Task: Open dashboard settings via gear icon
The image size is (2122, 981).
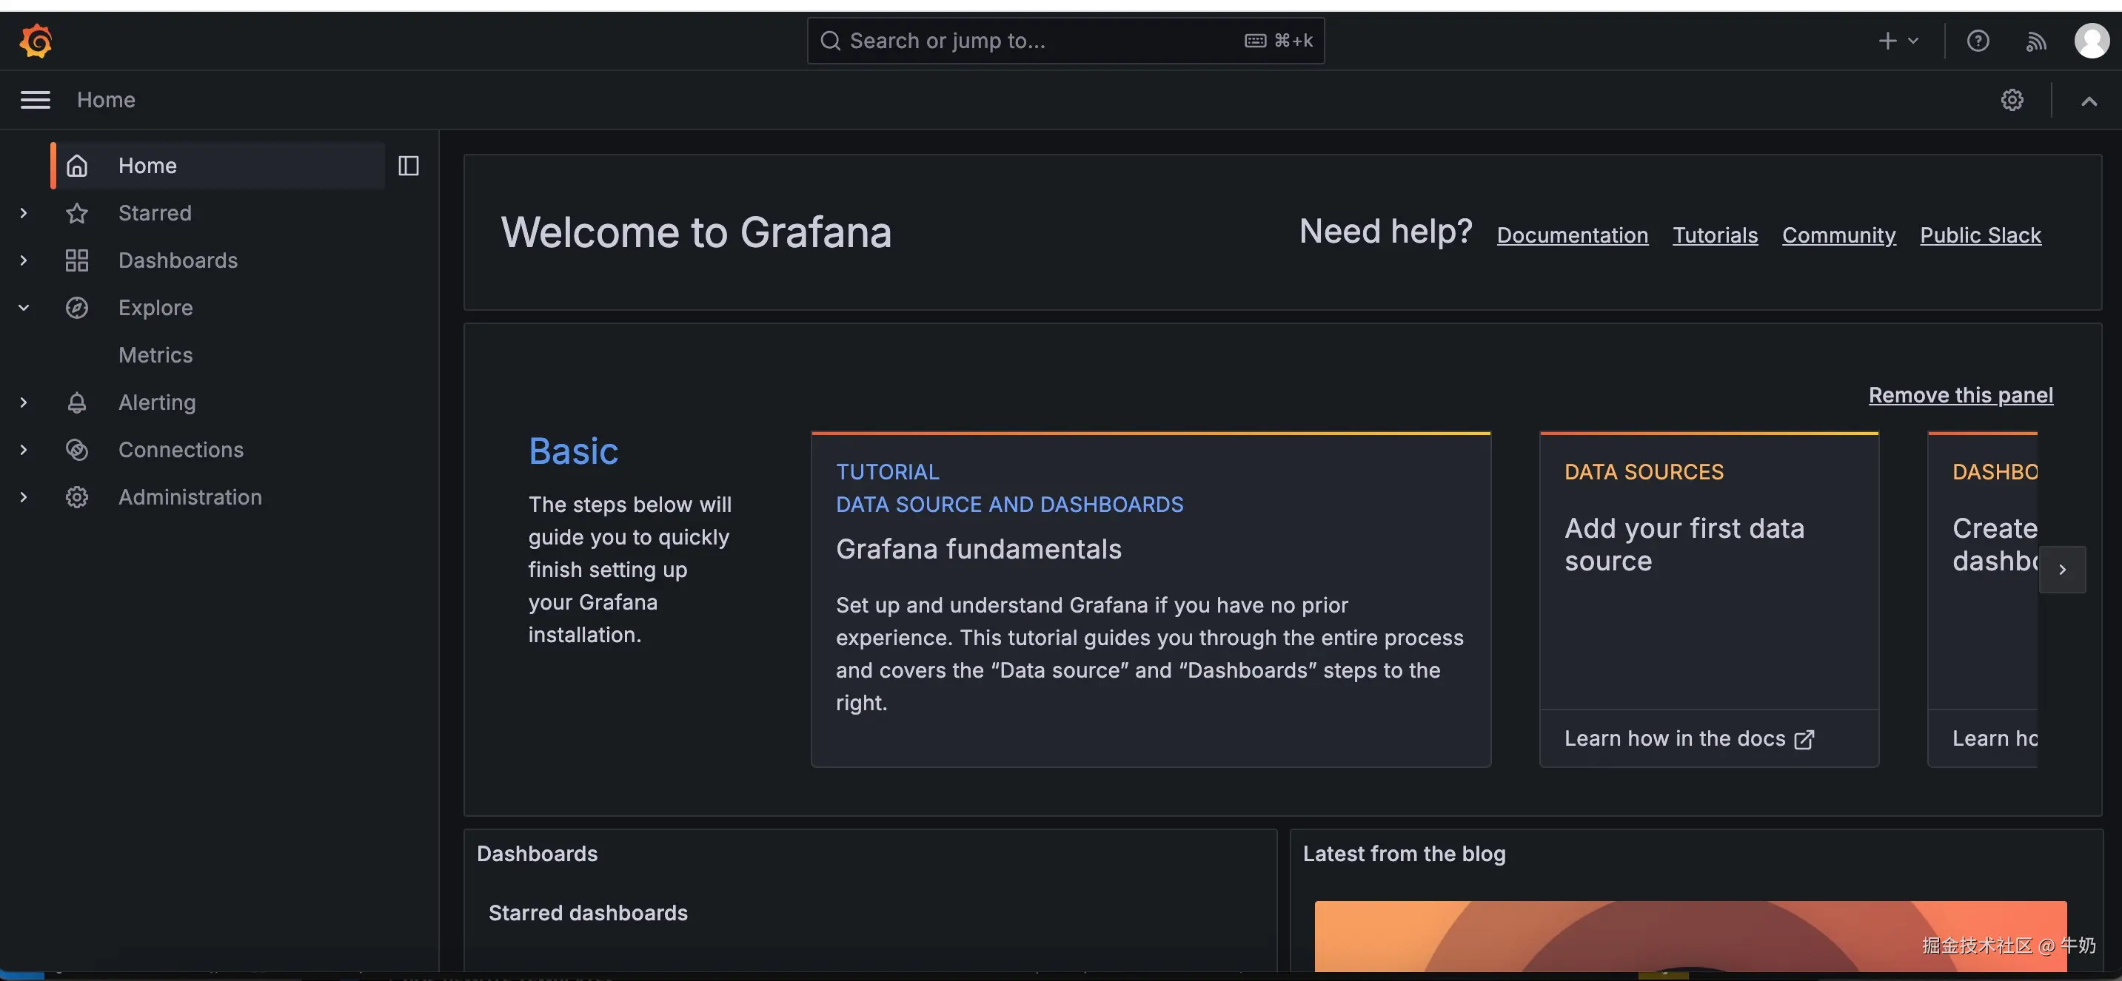Action: pyautogui.click(x=2012, y=100)
